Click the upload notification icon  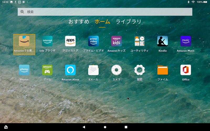click(x=15, y=2)
